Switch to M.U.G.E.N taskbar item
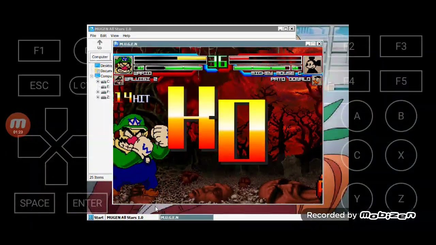Screen dimensions: 436x245 [186, 217]
